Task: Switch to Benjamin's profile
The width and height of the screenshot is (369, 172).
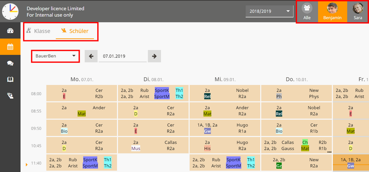Action: click(x=332, y=11)
